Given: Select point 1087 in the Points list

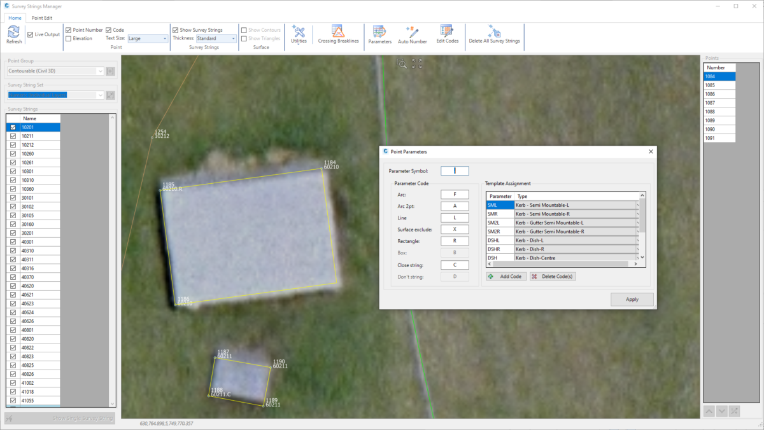Looking at the screenshot, I should click(x=719, y=102).
